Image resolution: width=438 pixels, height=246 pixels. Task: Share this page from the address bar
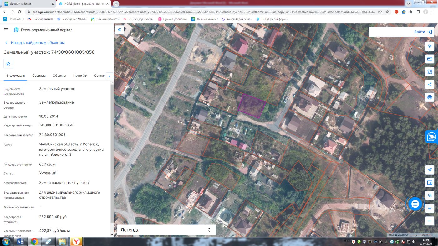coord(380,12)
